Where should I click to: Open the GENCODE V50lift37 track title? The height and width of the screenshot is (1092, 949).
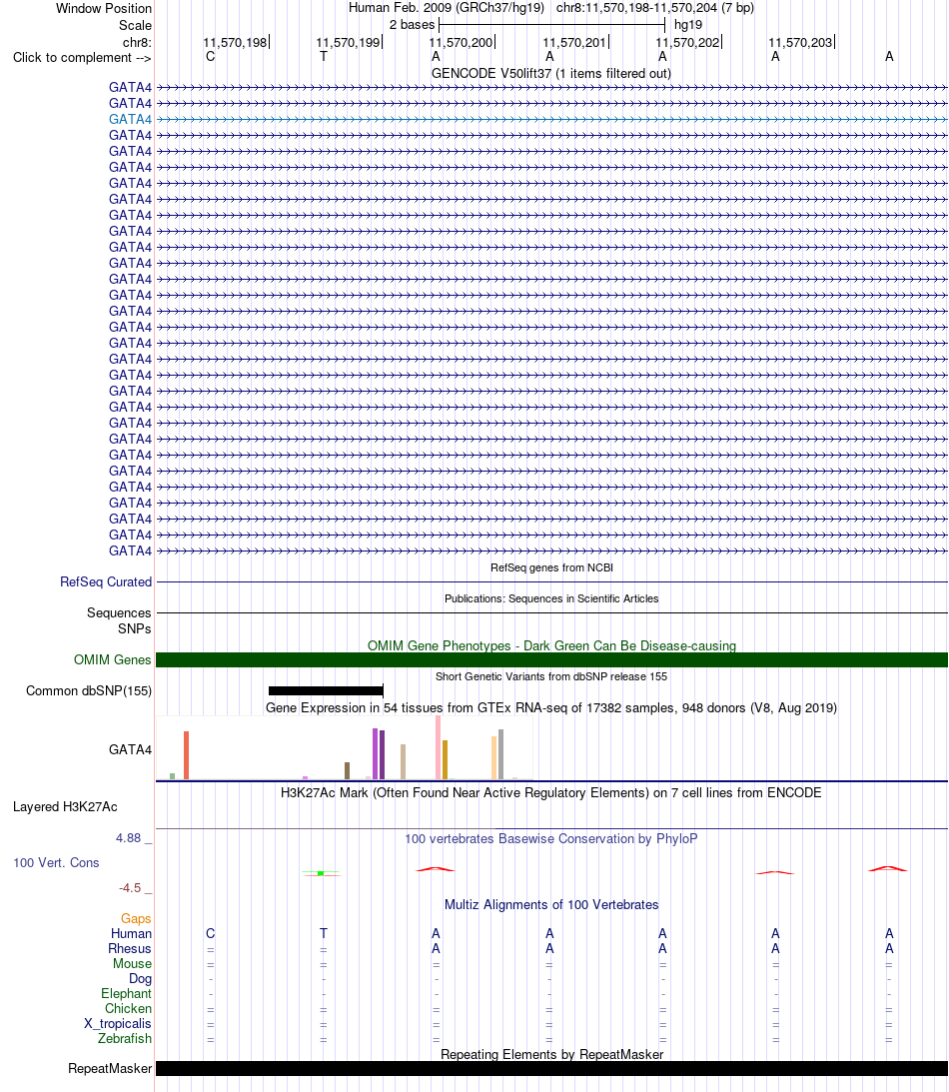coord(550,73)
